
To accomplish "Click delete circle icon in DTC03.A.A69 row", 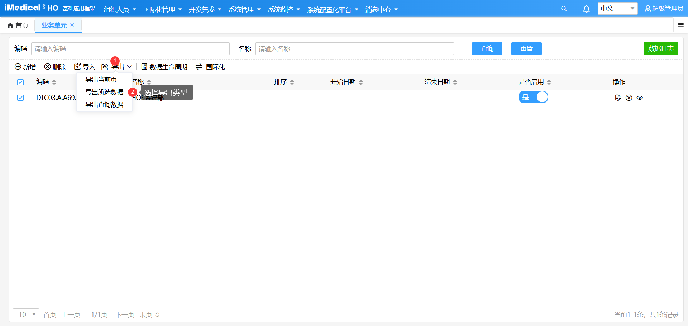I will tap(629, 98).
